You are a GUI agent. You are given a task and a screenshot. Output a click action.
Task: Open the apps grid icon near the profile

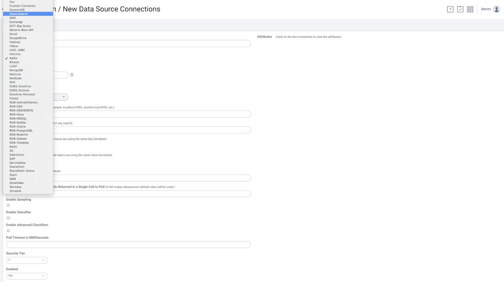click(470, 9)
